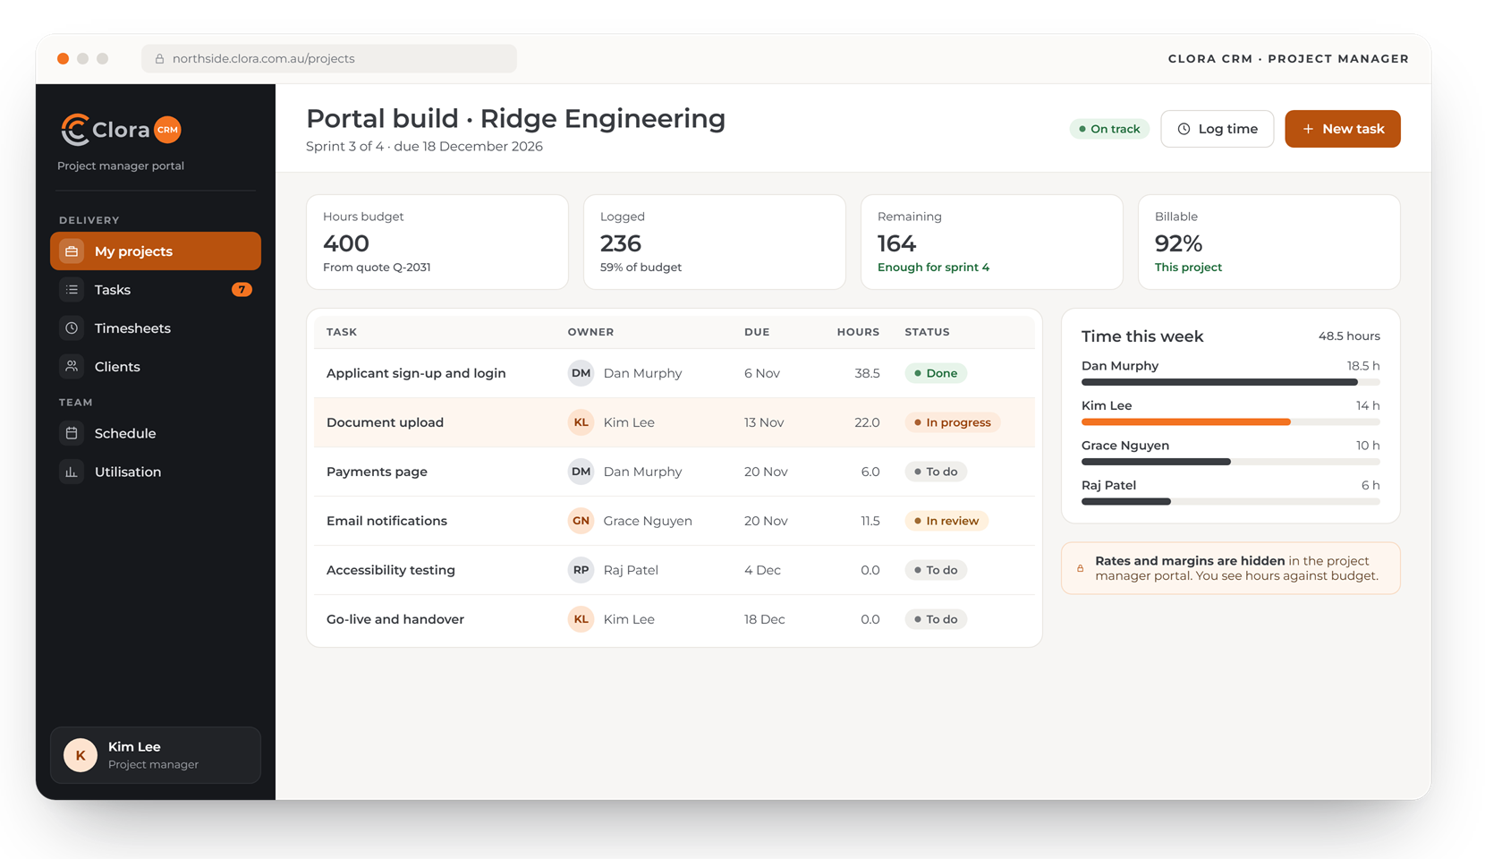Click the My projects briefcase icon
This screenshot has height=859, width=1485.
[72, 251]
